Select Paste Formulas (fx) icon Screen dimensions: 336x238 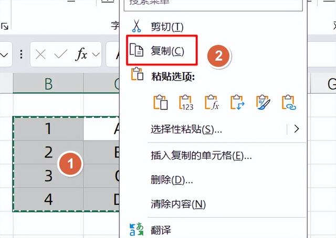[x=212, y=103]
